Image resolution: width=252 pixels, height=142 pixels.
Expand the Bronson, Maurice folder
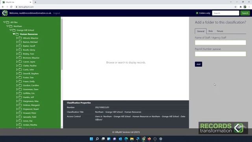pyautogui.click(x=17, y=58)
